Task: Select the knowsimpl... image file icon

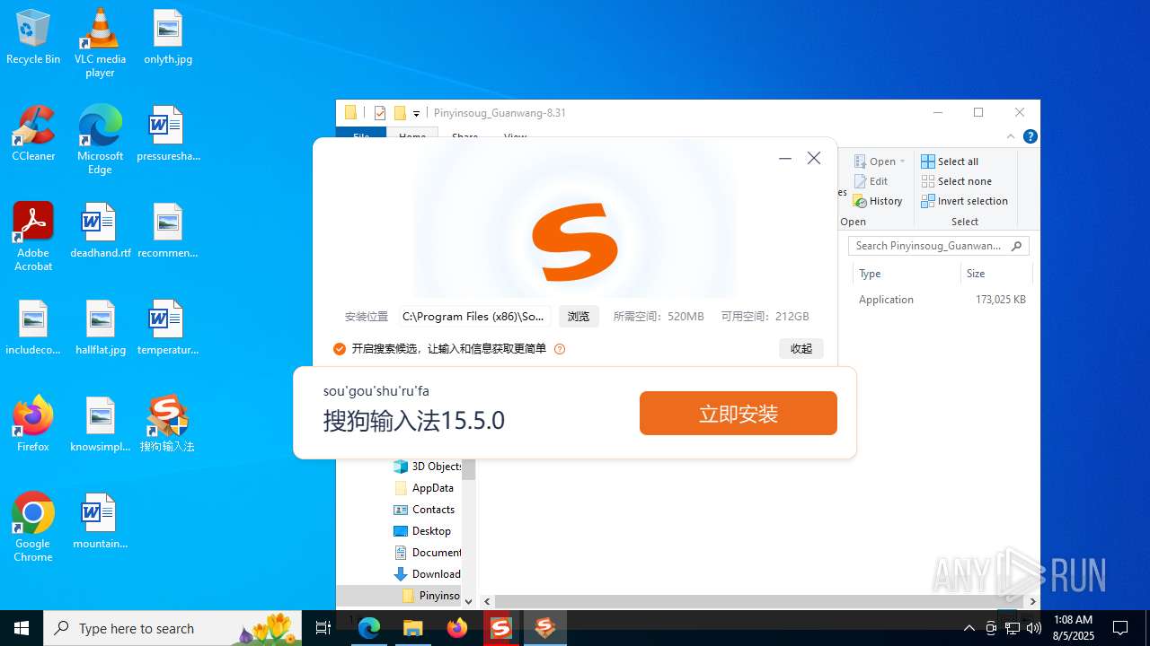Action: pyautogui.click(x=100, y=424)
